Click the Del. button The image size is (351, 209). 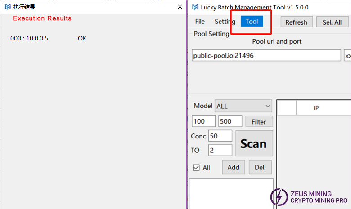260,168
